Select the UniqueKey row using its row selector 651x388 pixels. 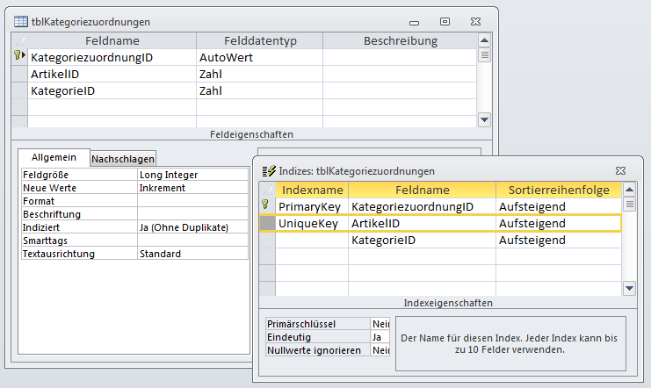[x=267, y=224]
